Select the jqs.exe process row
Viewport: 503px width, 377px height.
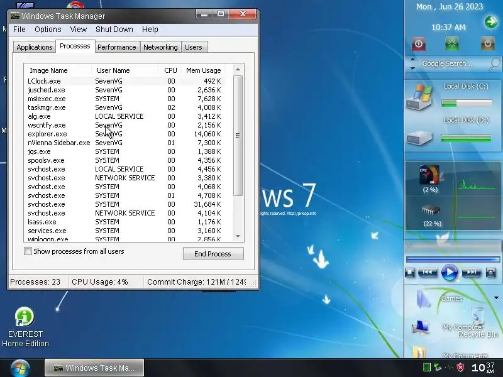[x=124, y=151]
